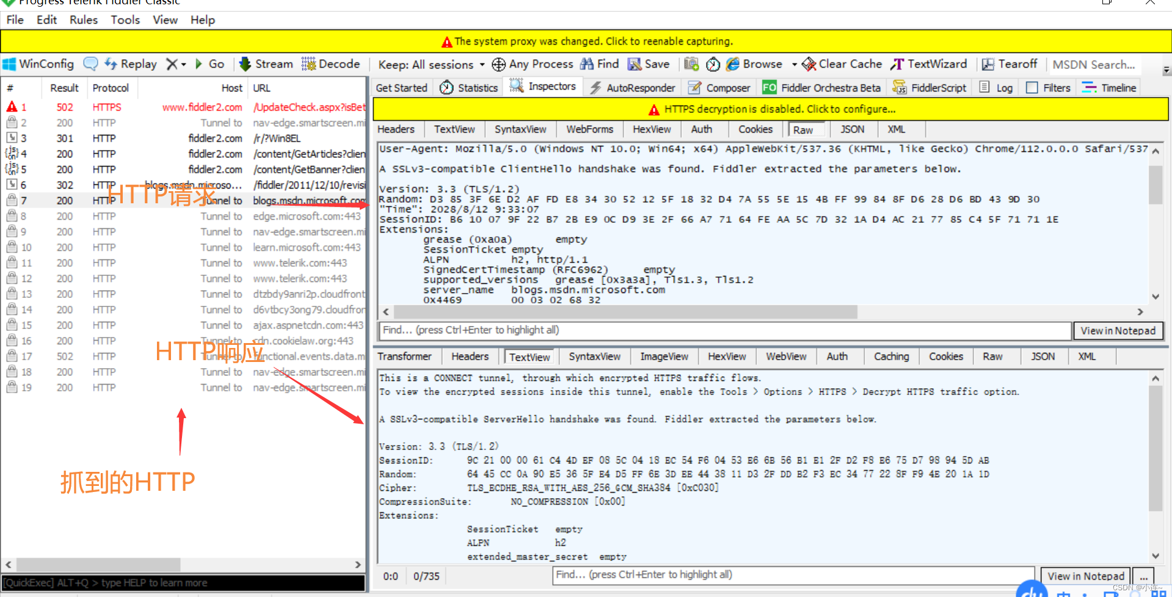The height and width of the screenshot is (597, 1172).
Task: Click the HTTPS decryption disabled banner
Action: pos(771,109)
